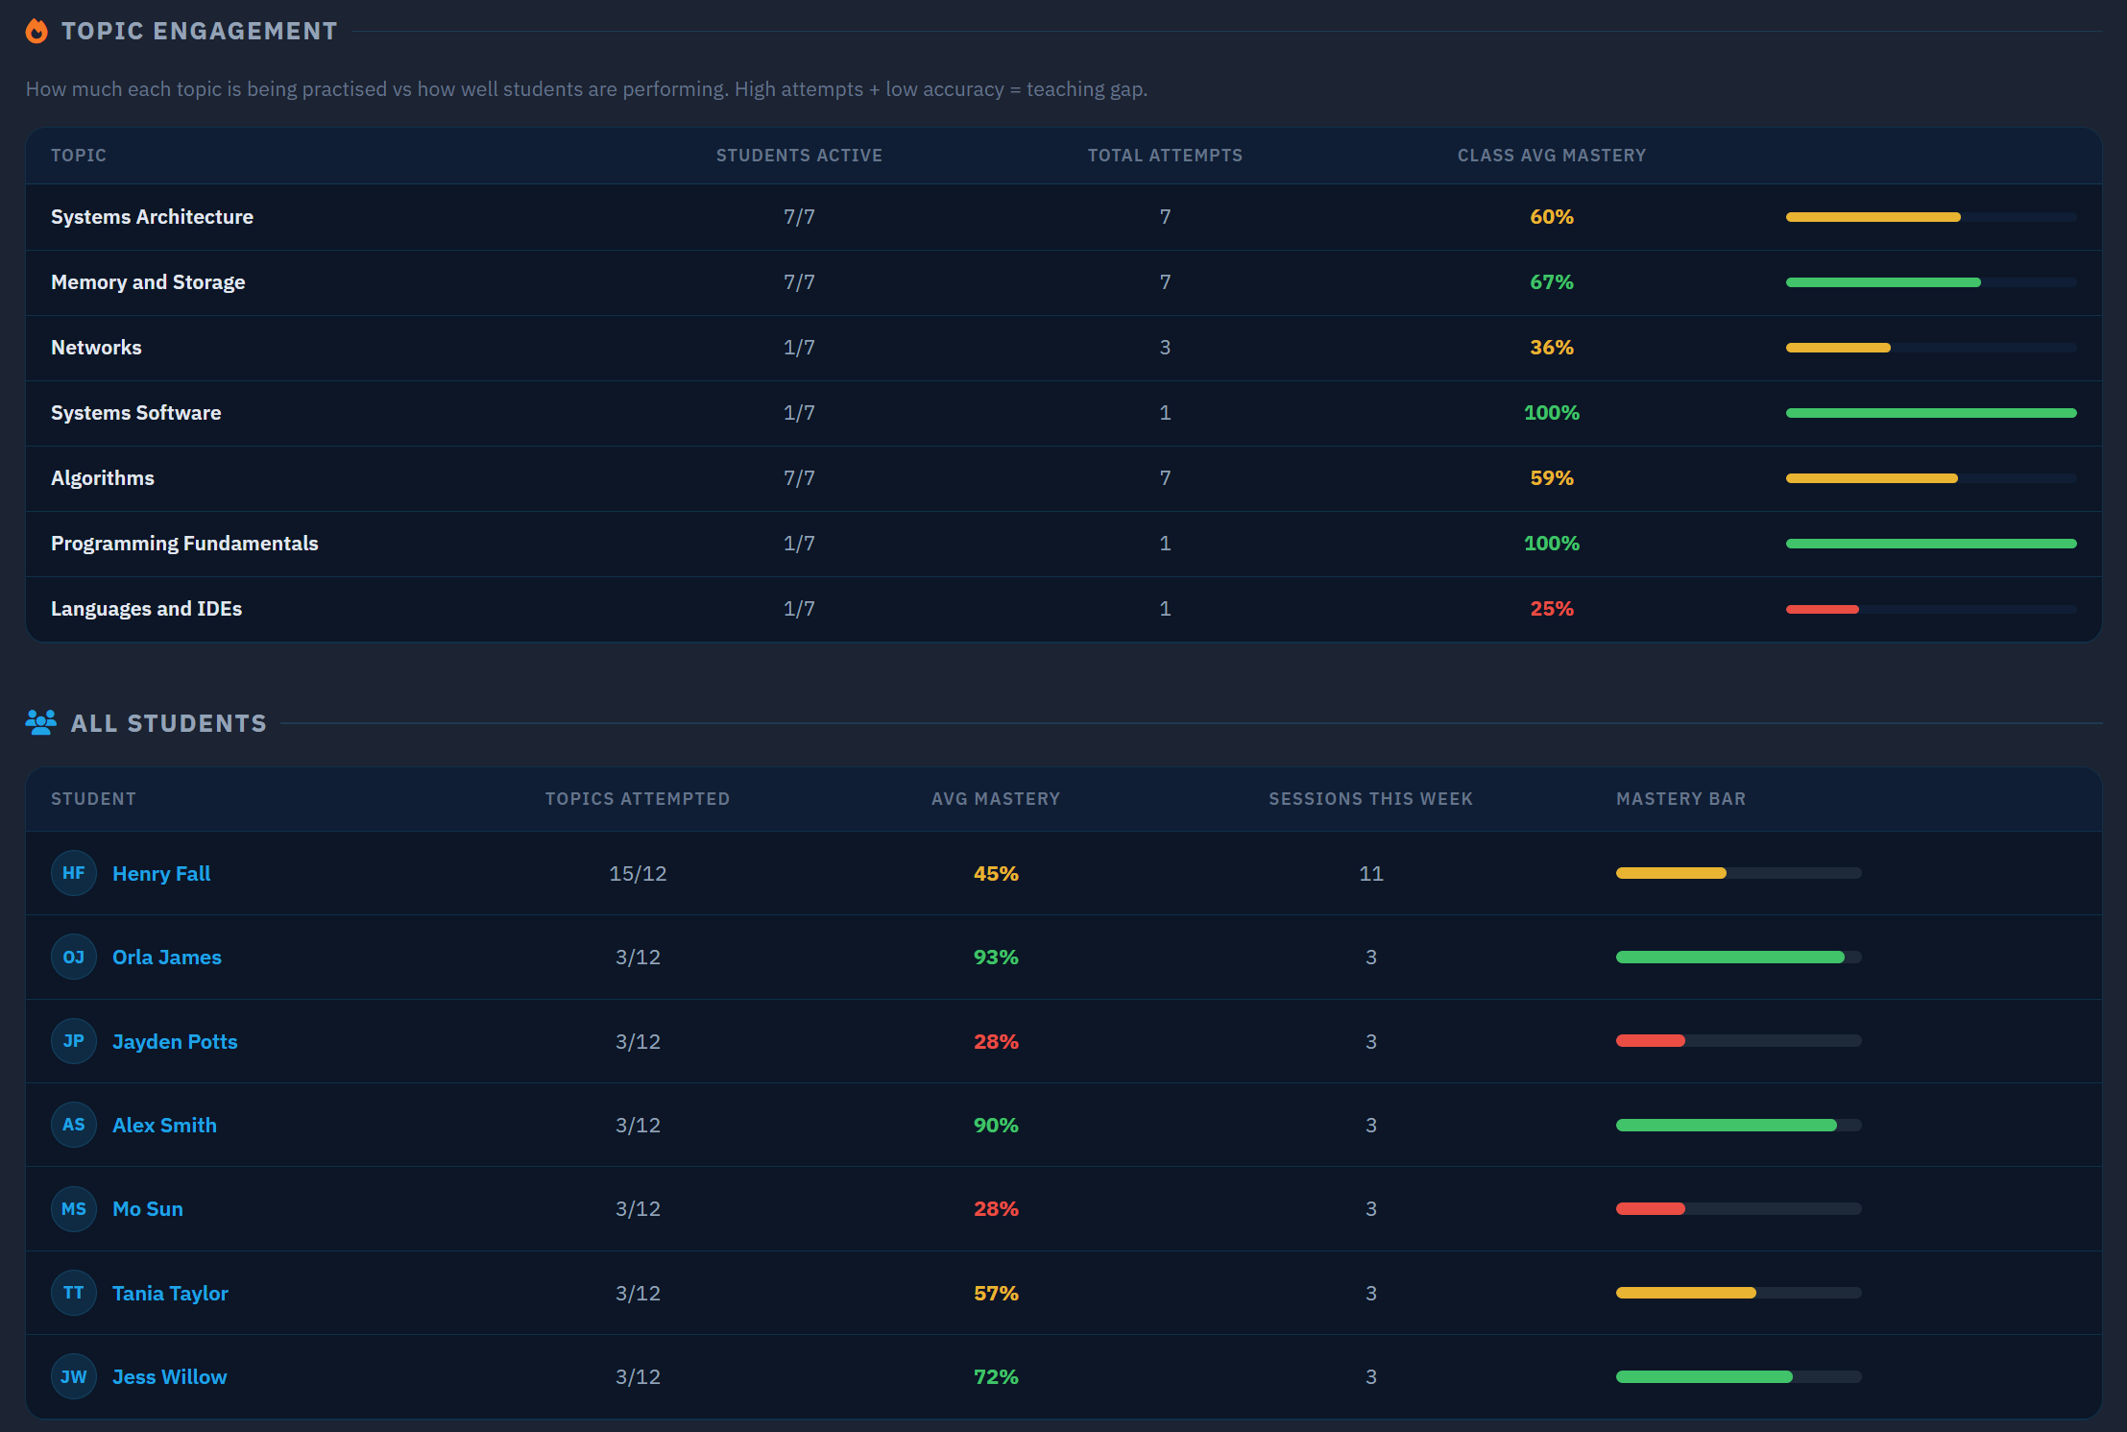The height and width of the screenshot is (1432, 2127).
Task: Open Henry Fall's student profile
Action: click(161, 873)
